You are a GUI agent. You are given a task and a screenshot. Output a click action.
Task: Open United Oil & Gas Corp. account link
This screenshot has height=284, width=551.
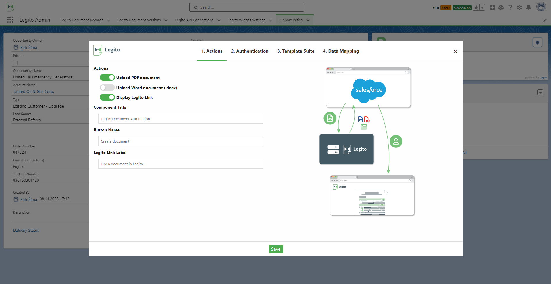pos(34,91)
